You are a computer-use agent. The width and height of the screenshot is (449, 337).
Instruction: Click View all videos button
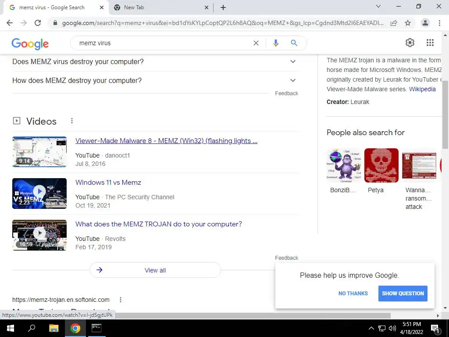(155, 270)
